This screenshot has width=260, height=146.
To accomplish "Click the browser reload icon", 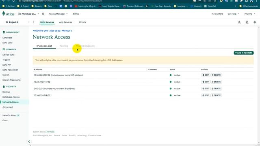I will [x=13, y=1].
